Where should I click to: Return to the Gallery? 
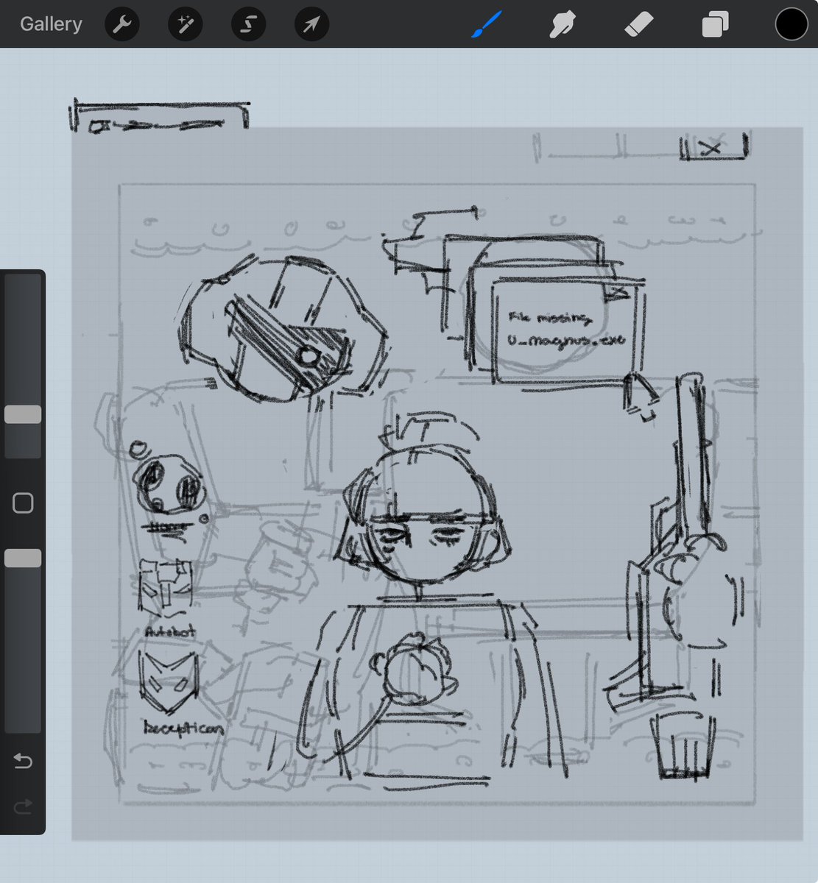49,24
